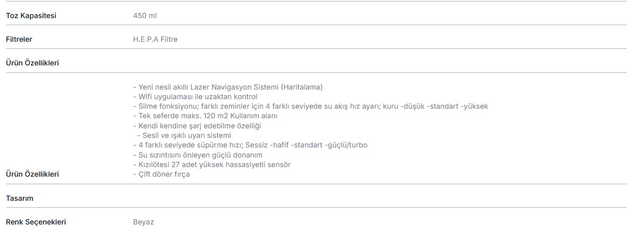The height and width of the screenshot is (230, 627).
Task: Click the 4 farklı seviyede süpürme hızı line
Action: (x=250, y=145)
